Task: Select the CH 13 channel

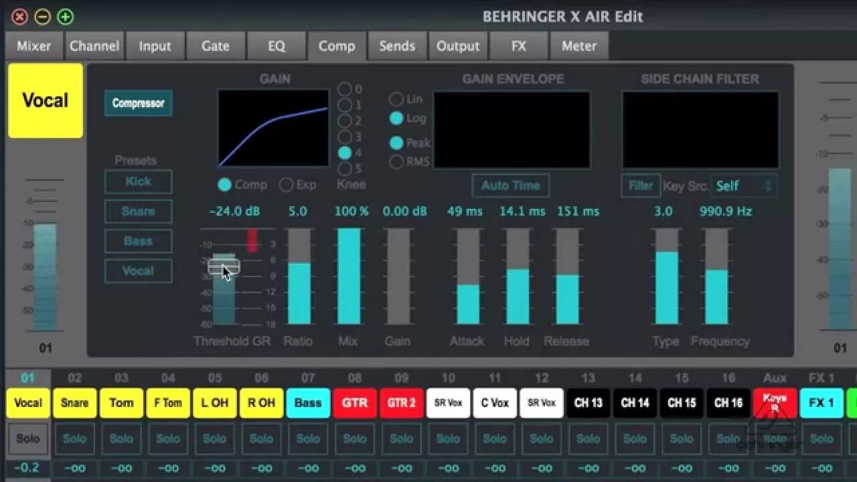Action: click(589, 403)
